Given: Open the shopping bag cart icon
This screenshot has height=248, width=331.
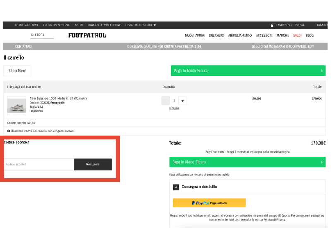Looking at the screenshot, I should pyautogui.click(x=272, y=25).
